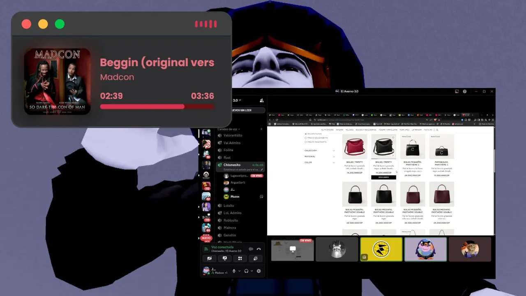Click the Discord help question mark icon
Screen dimensions: 526x296
click(465, 91)
